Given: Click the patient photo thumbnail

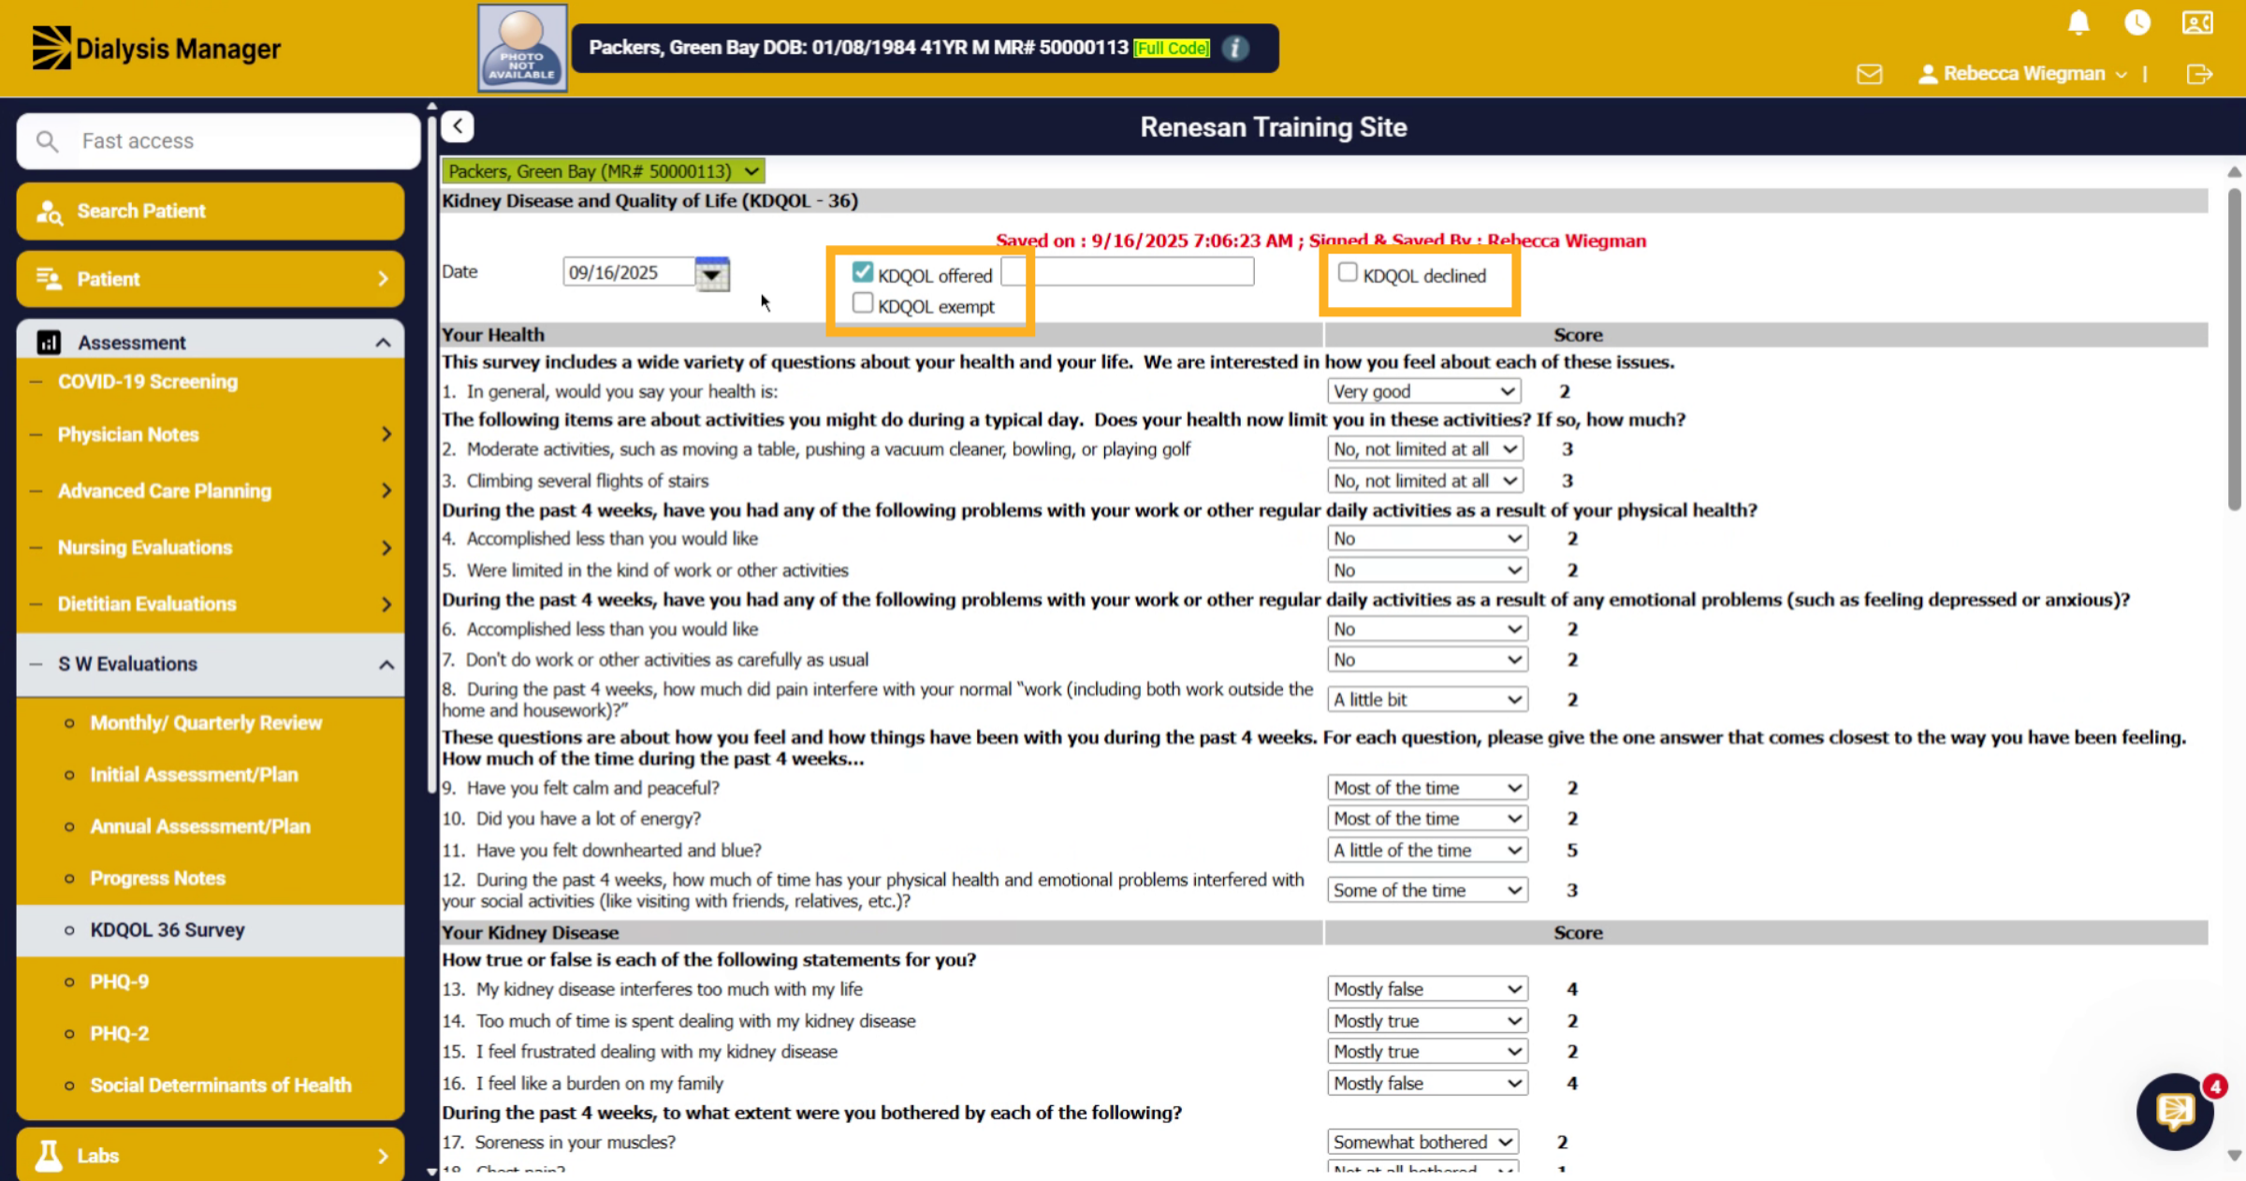Looking at the screenshot, I should click(522, 48).
